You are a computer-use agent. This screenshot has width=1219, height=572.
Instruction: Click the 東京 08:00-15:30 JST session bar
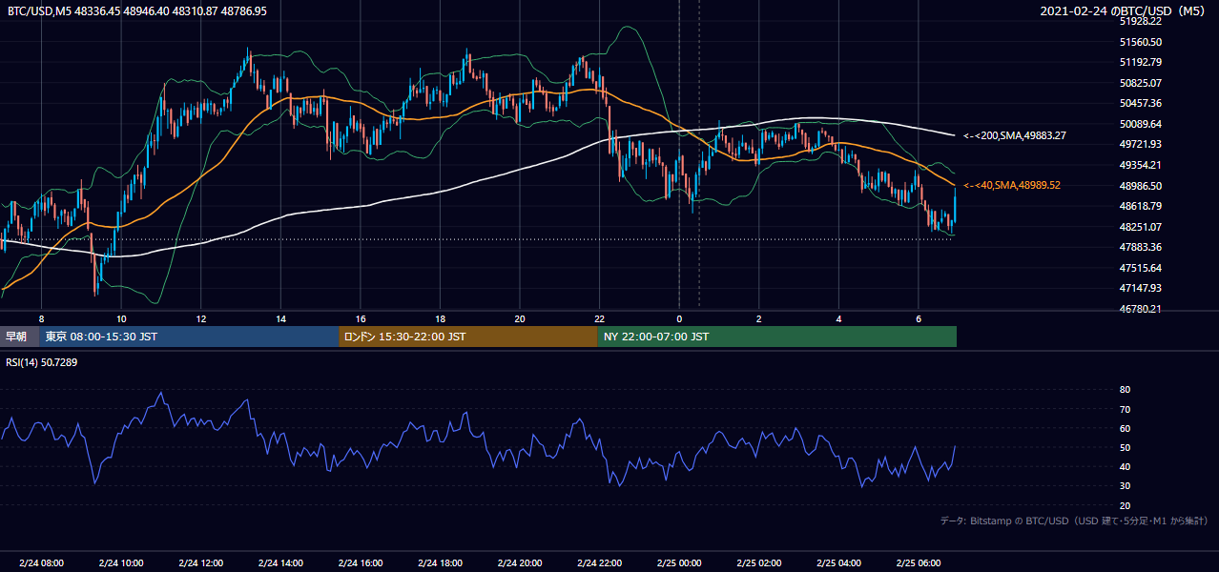[189, 337]
